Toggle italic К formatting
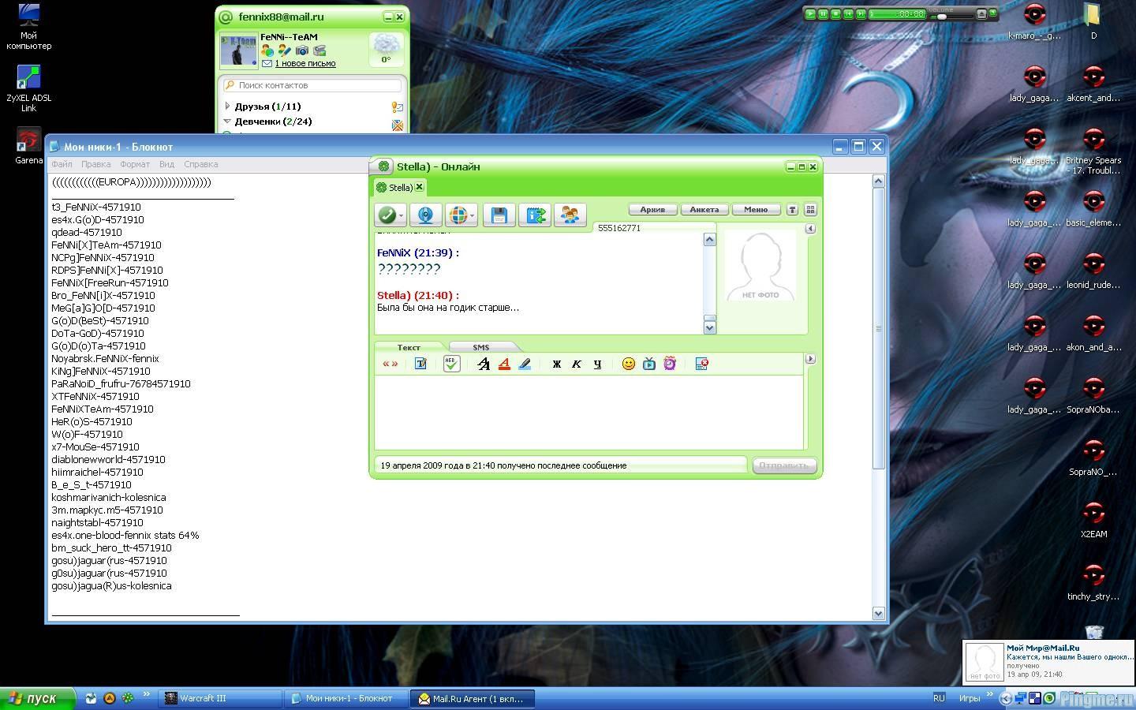This screenshot has width=1136, height=710. tap(577, 364)
